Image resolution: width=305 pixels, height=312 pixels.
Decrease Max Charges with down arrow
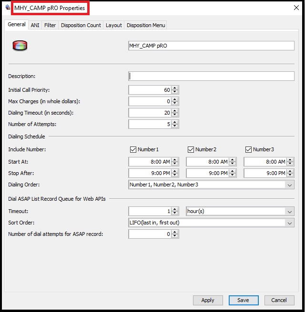coord(174,103)
